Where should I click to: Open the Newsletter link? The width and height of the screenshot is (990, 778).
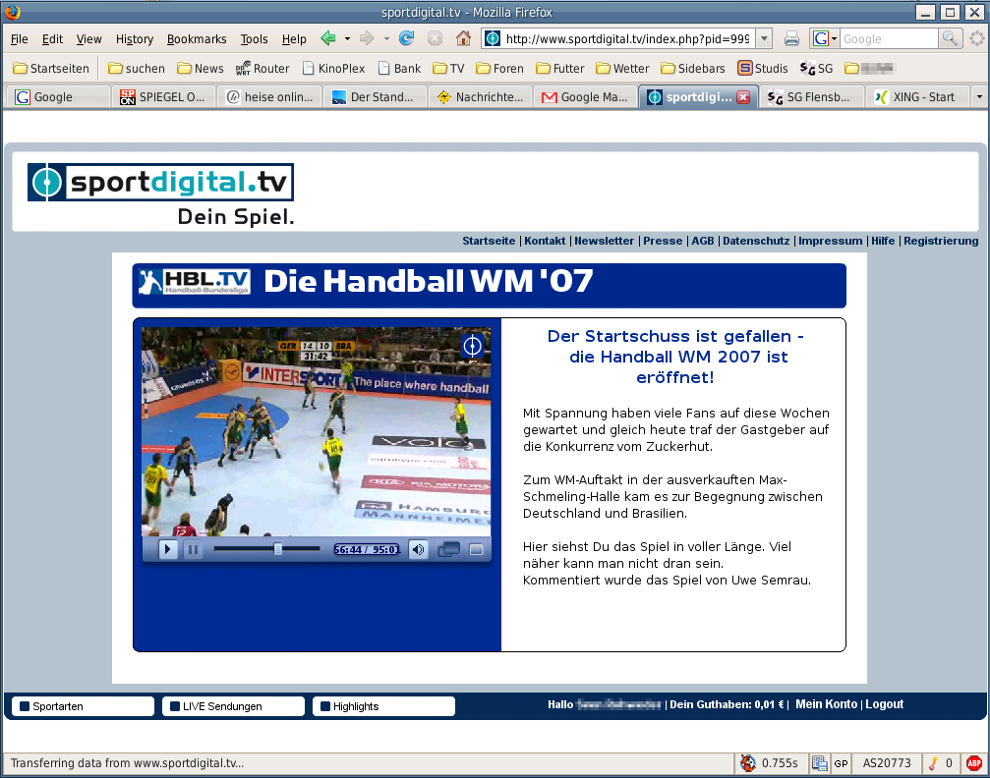605,241
